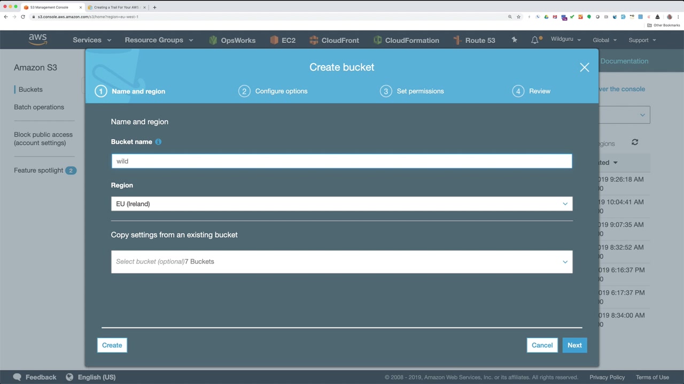Open the Other Bookmarks folder

664,25
